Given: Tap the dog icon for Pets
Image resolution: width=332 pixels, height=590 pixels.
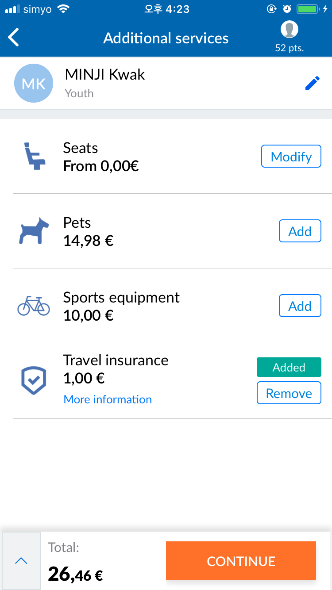Looking at the screenshot, I should point(34,231).
